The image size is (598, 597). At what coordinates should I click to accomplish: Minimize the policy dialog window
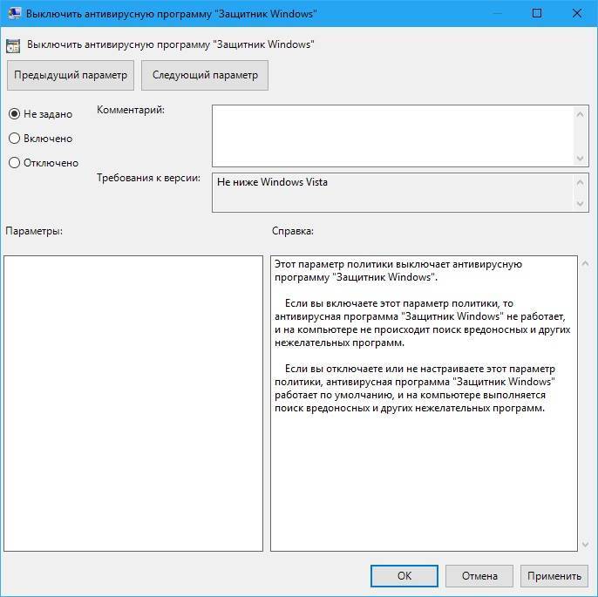point(497,13)
